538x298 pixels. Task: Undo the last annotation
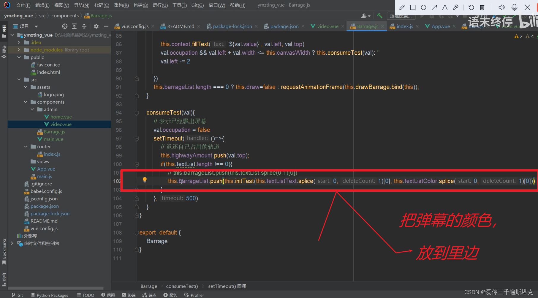click(471, 7)
